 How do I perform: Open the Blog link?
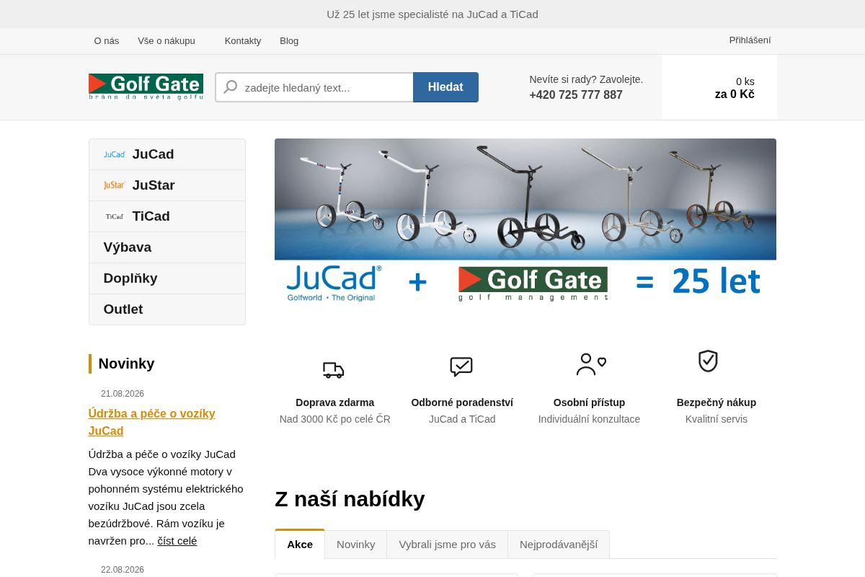tap(289, 41)
